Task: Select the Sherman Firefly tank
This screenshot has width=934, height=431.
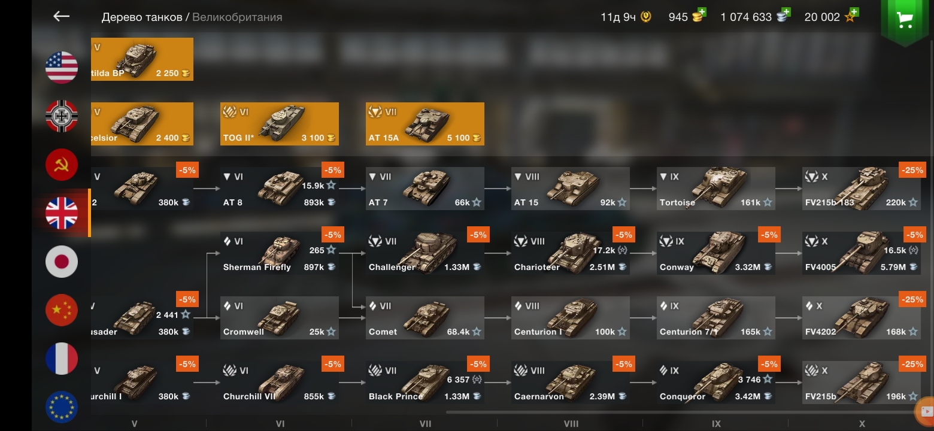Action: [280, 253]
